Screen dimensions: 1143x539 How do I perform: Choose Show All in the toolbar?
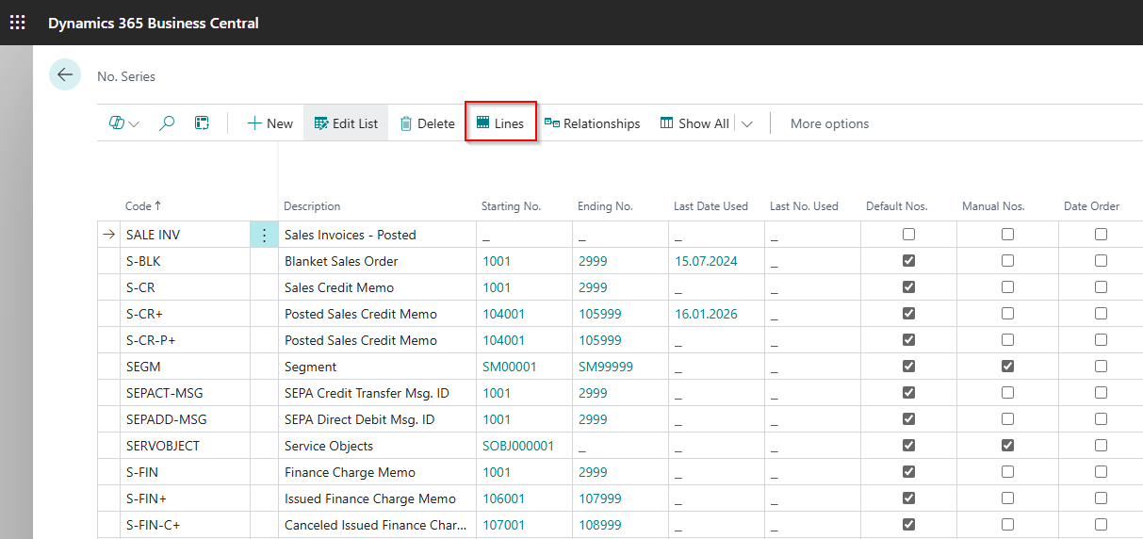pyautogui.click(x=694, y=123)
